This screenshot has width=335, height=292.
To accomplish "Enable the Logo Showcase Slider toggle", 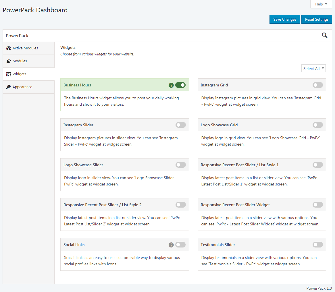I will tap(180, 165).
